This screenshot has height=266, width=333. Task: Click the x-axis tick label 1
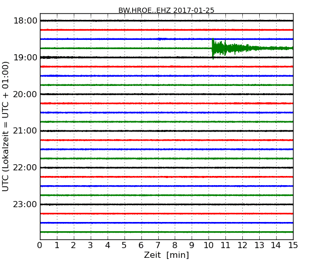57,245
